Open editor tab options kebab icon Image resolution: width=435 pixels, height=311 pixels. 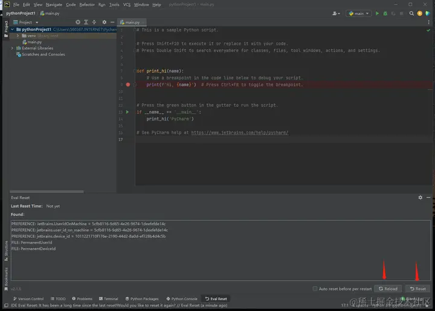[428, 22]
